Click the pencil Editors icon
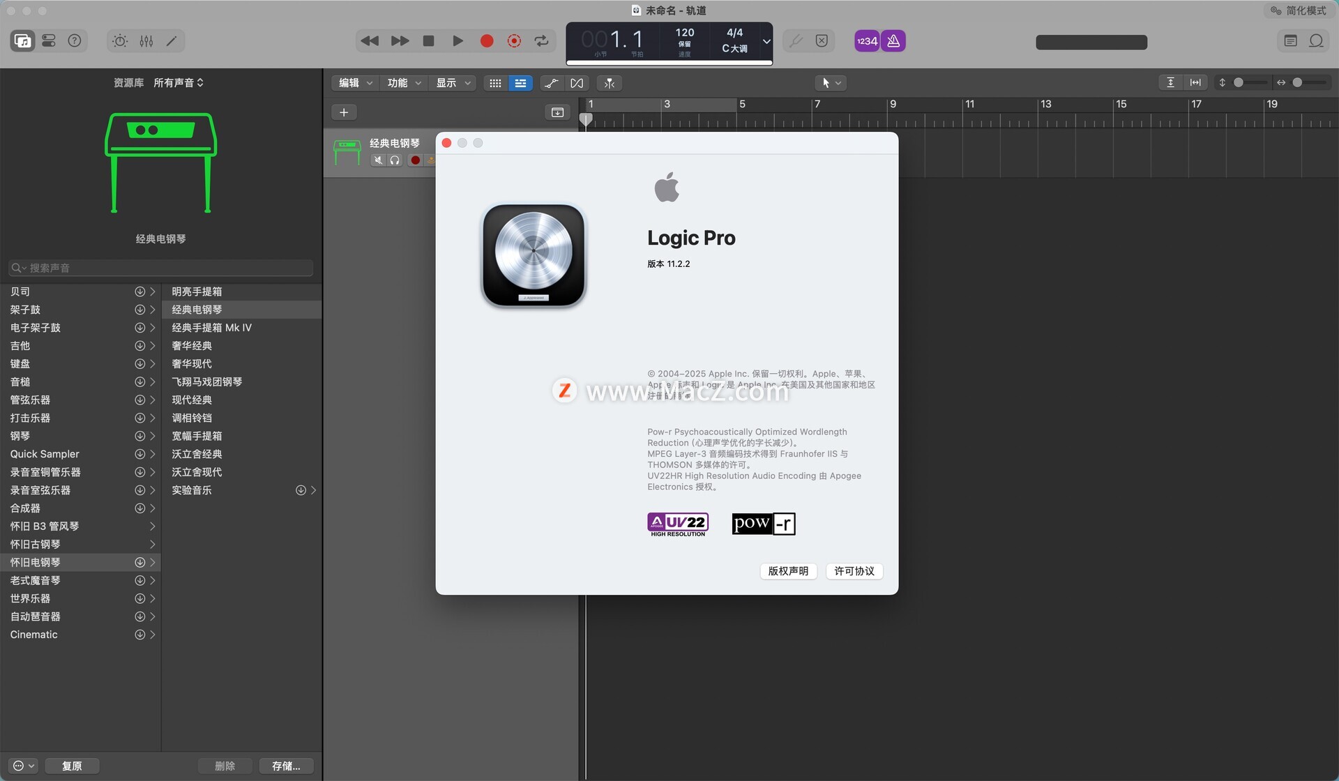The image size is (1339, 781). 172,41
